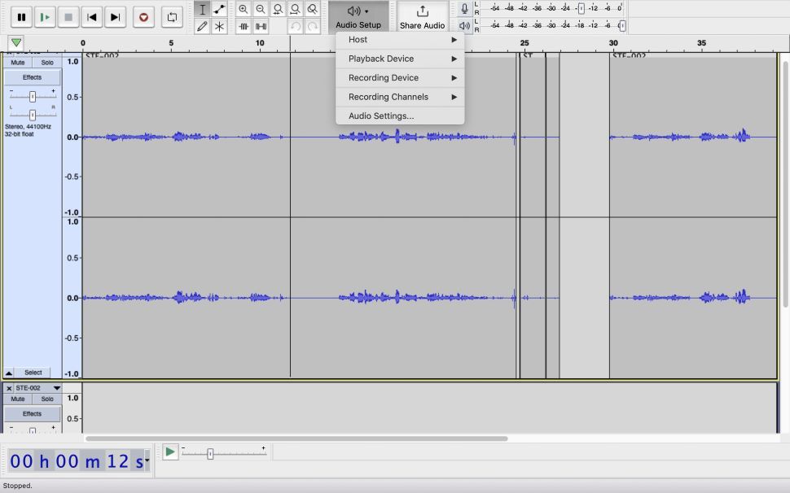790x493 pixels.
Task: Select the Draw tool
Action: click(202, 25)
